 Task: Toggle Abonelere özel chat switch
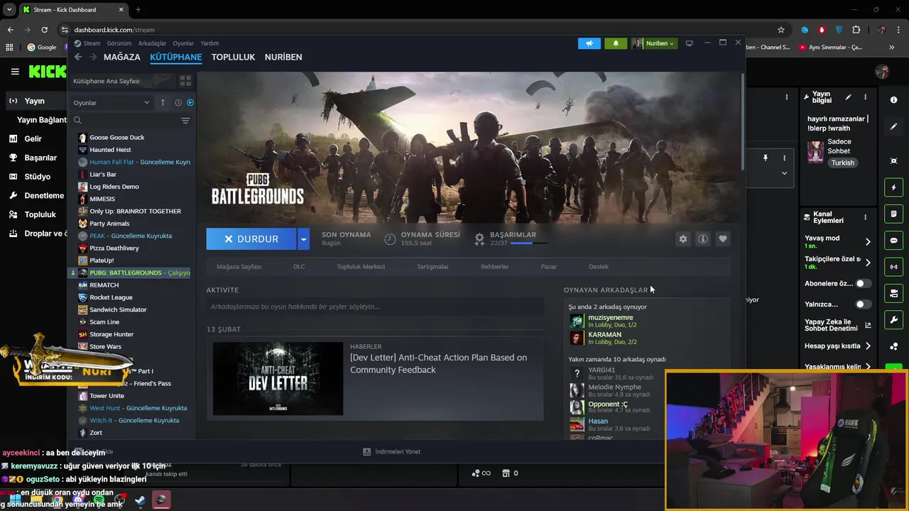[863, 283]
